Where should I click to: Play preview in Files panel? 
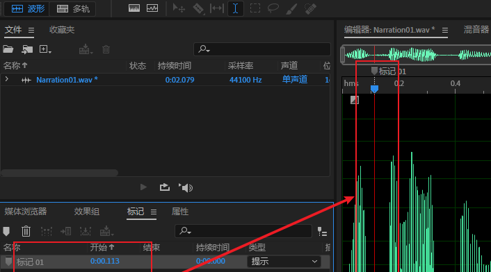[143, 187]
